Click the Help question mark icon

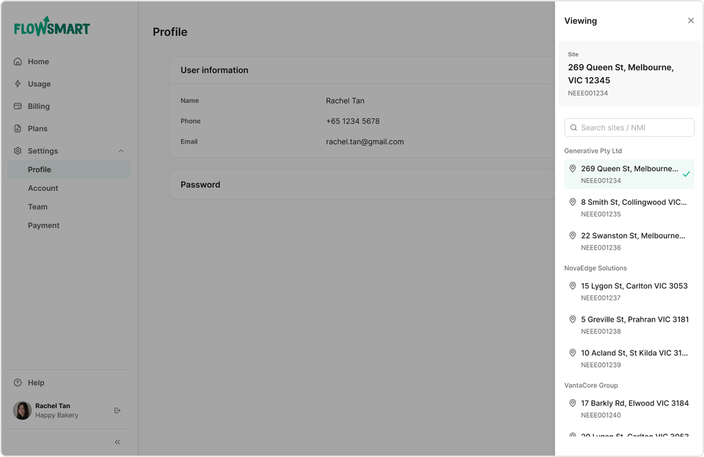click(x=18, y=383)
